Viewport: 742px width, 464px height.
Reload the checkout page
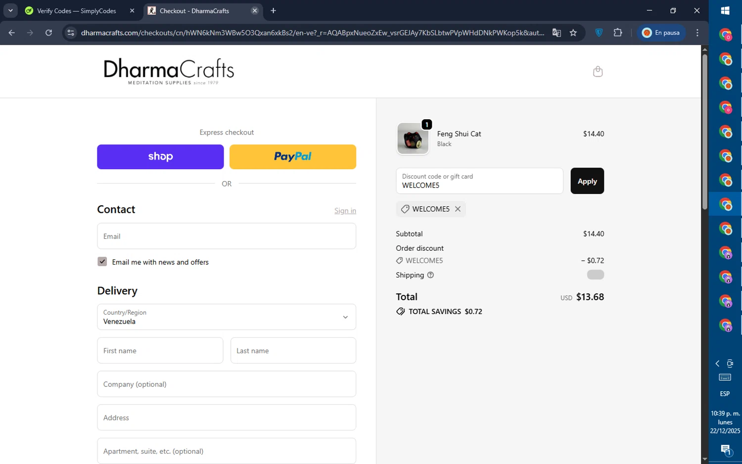click(x=48, y=33)
